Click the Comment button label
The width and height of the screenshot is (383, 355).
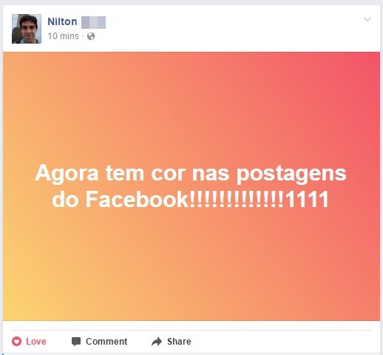106,342
